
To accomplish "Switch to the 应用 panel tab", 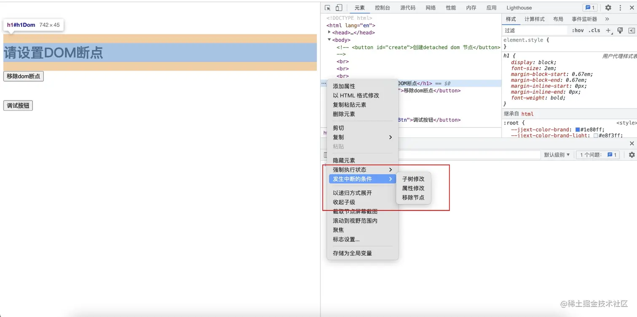I will (491, 8).
